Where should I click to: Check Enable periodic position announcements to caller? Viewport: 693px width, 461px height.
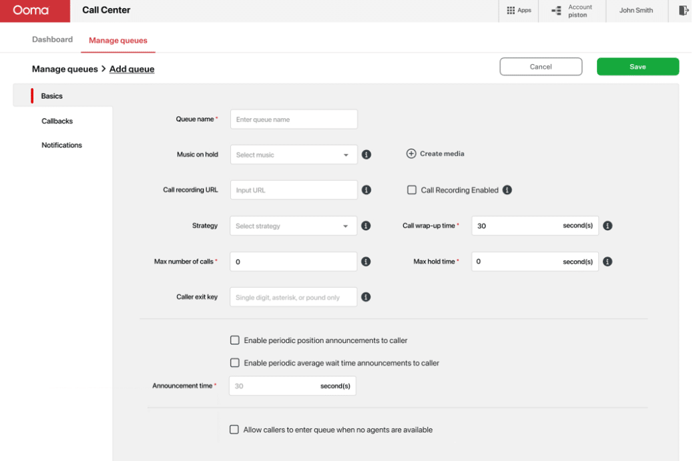tap(234, 340)
